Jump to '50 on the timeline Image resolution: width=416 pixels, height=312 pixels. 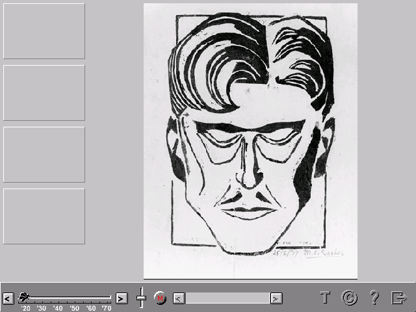coord(74,308)
